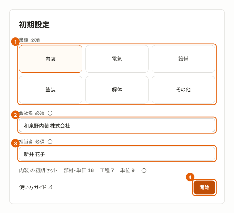Select the 内装 industry option
Viewport: 234px width, 213px height.
51,59
